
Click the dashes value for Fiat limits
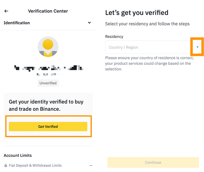coord(91,166)
